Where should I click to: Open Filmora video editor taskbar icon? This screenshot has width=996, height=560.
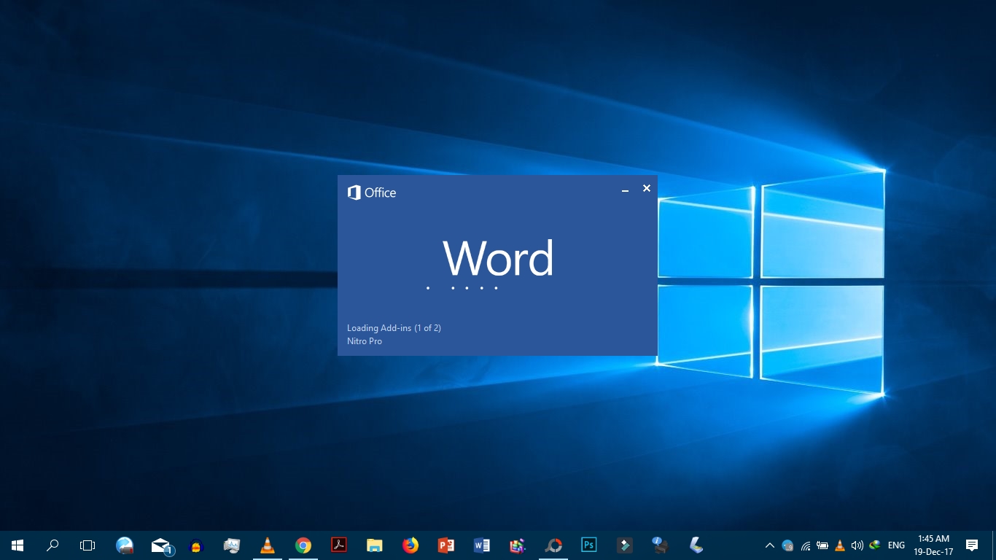coord(625,545)
